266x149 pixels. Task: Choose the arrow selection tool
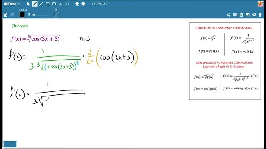pos(28,4)
